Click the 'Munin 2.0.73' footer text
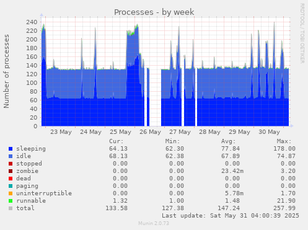308x230 pixels. click(x=154, y=223)
